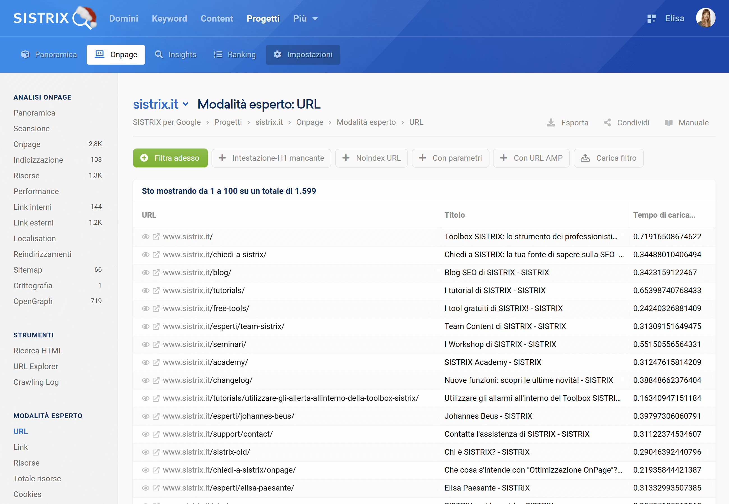The image size is (729, 504).
Task: Toggle the preview eye for www.sistrix.it/tutorials/
Action: point(146,290)
